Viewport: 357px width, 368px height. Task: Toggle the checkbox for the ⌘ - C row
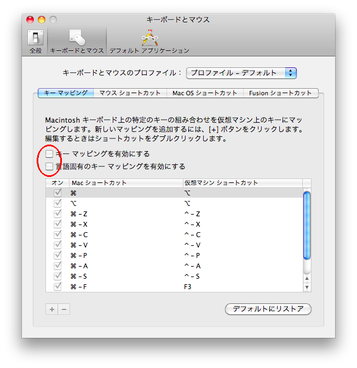pos(57,234)
